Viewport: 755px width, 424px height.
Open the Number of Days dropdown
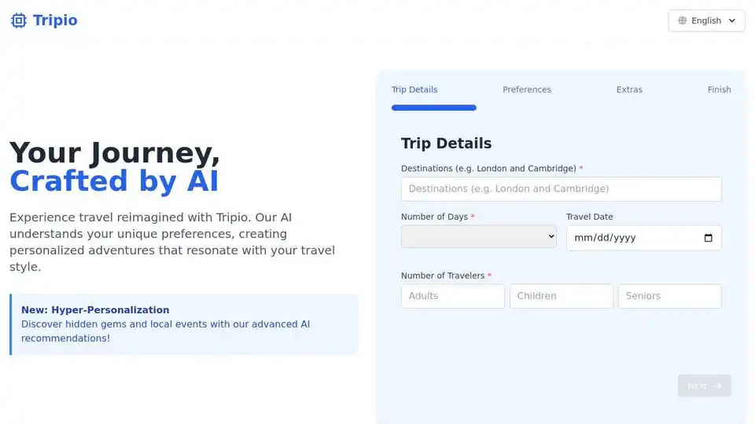(x=479, y=236)
